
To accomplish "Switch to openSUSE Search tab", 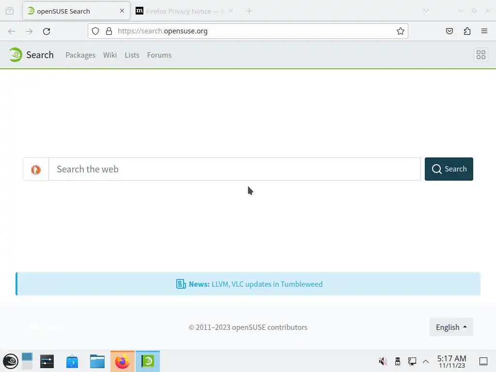I will point(76,11).
